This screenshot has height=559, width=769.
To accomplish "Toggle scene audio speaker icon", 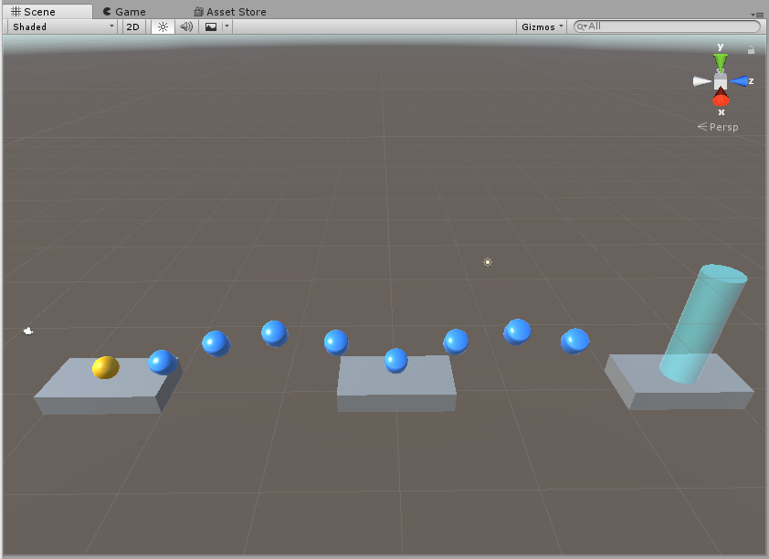I will (x=186, y=27).
